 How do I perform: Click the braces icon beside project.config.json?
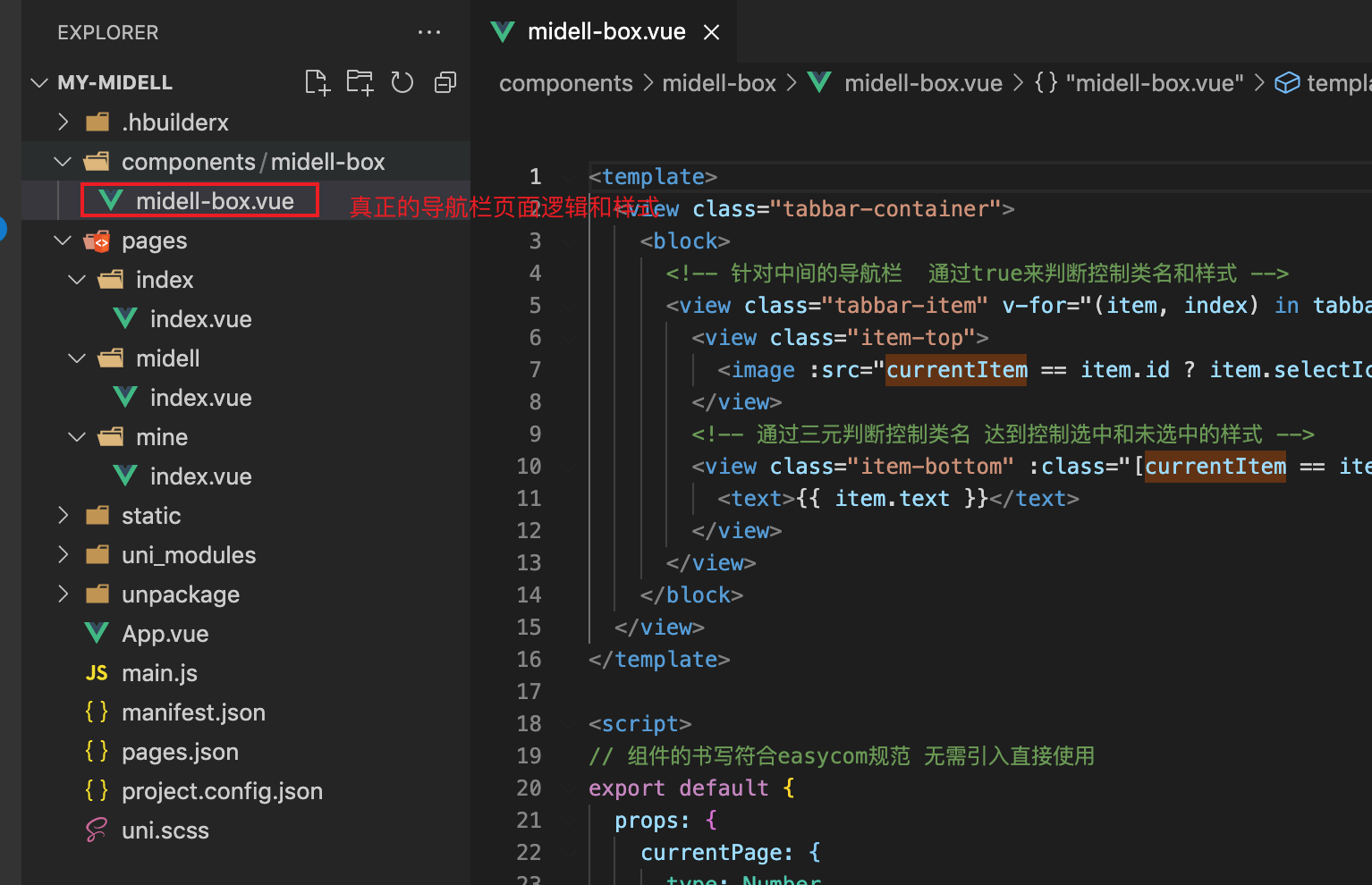(97, 790)
